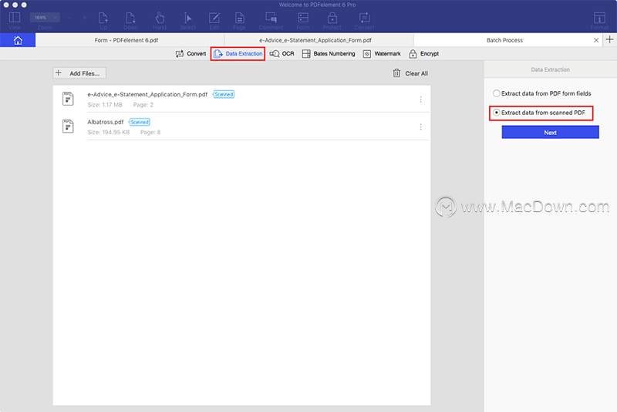The height and width of the screenshot is (412, 617).
Task: Click the zoom in plus button
Action: [x=84, y=18]
